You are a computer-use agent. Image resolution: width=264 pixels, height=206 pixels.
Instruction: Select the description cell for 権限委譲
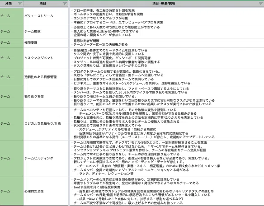click(x=167, y=43)
